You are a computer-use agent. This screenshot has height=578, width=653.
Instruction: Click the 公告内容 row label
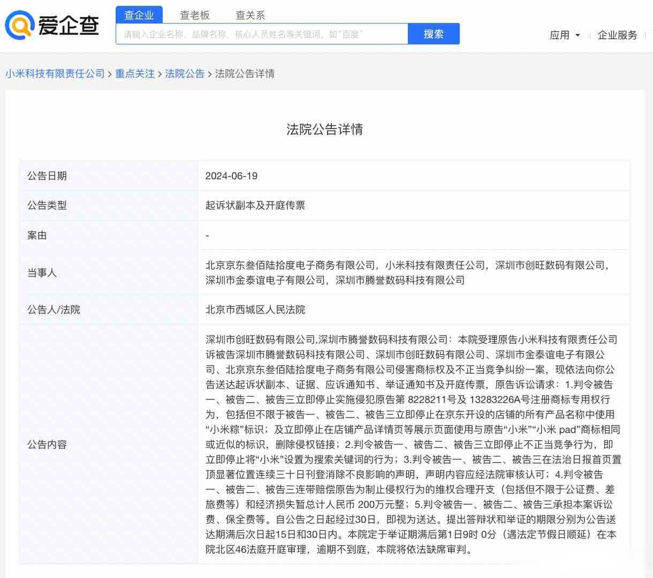47,445
